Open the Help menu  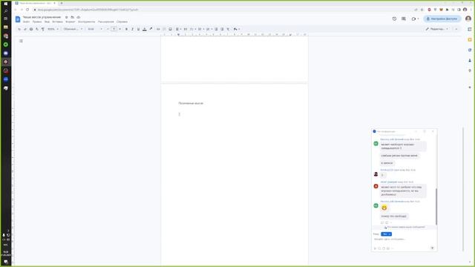click(x=122, y=22)
